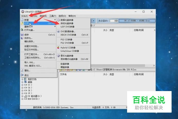Image resolution: width=178 pixels, height=119 pixels.
Task: Select the (F:) drive label
Action: [x=30, y=93]
